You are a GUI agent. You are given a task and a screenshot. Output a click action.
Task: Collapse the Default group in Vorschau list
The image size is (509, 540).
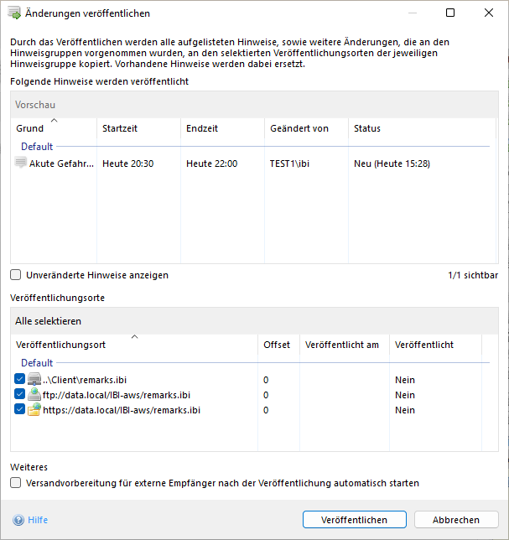click(36, 146)
